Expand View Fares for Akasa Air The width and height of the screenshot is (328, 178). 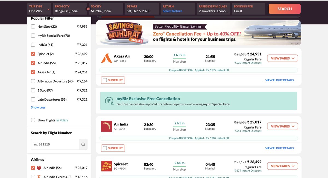click(x=282, y=58)
